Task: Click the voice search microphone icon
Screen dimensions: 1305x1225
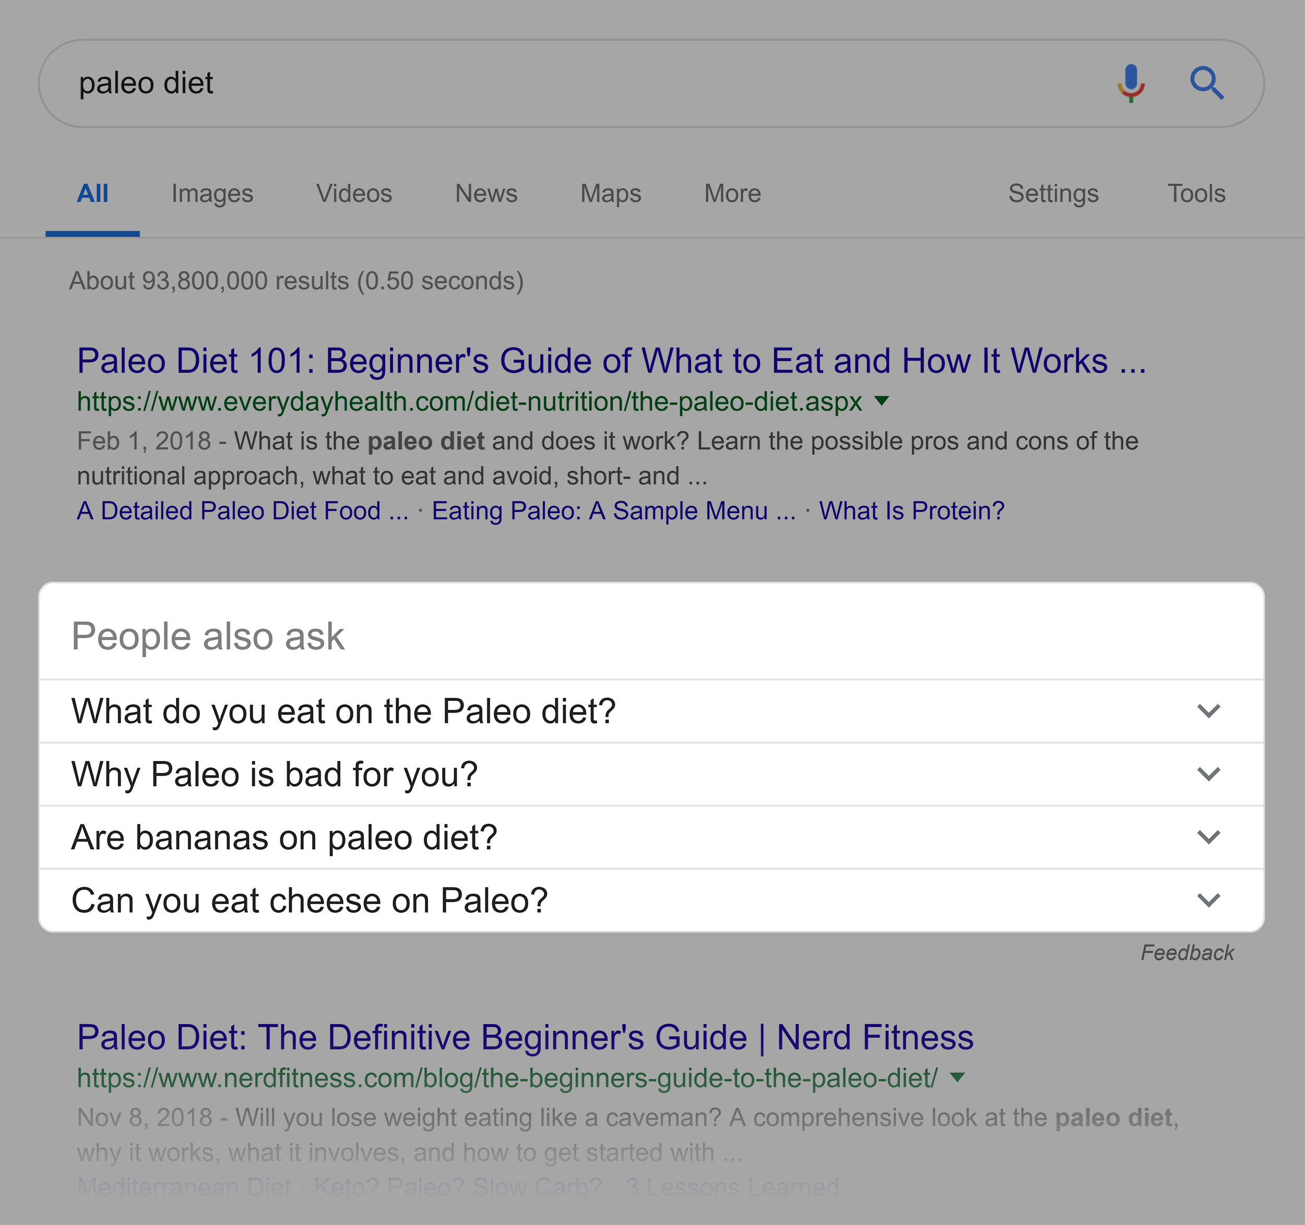Action: [1131, 84]
